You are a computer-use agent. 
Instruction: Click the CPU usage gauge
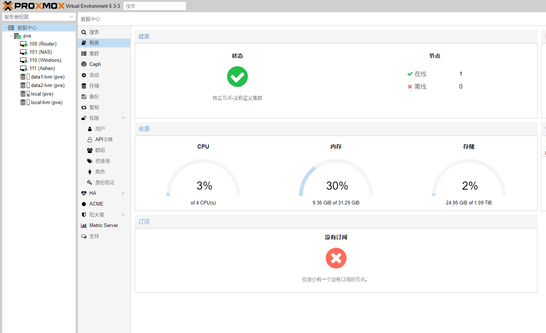203,178
